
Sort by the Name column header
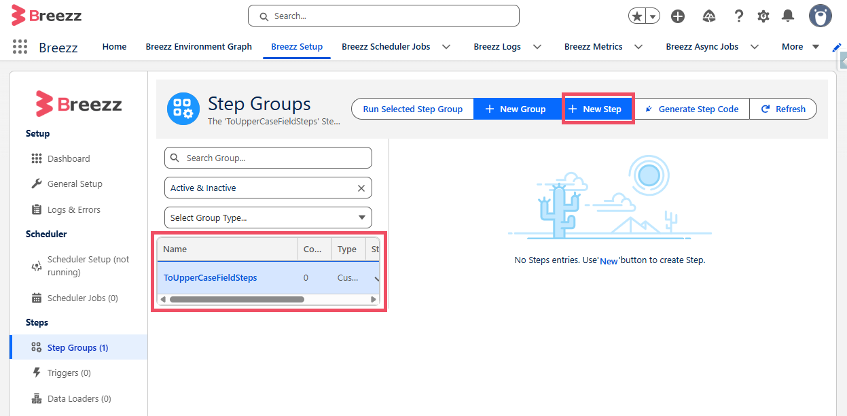228,249
